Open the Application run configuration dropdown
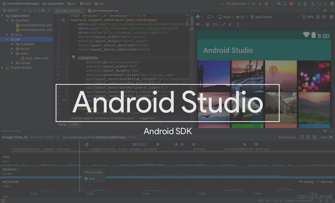335x203 pixels. 238,4
